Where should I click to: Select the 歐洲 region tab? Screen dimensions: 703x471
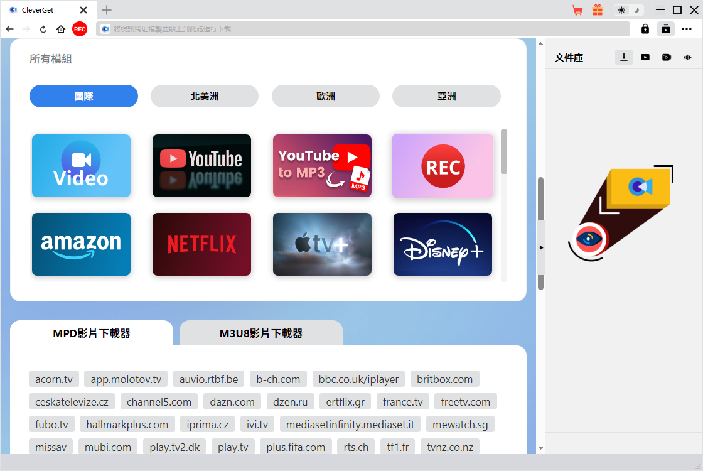click(x=326, y=96)
